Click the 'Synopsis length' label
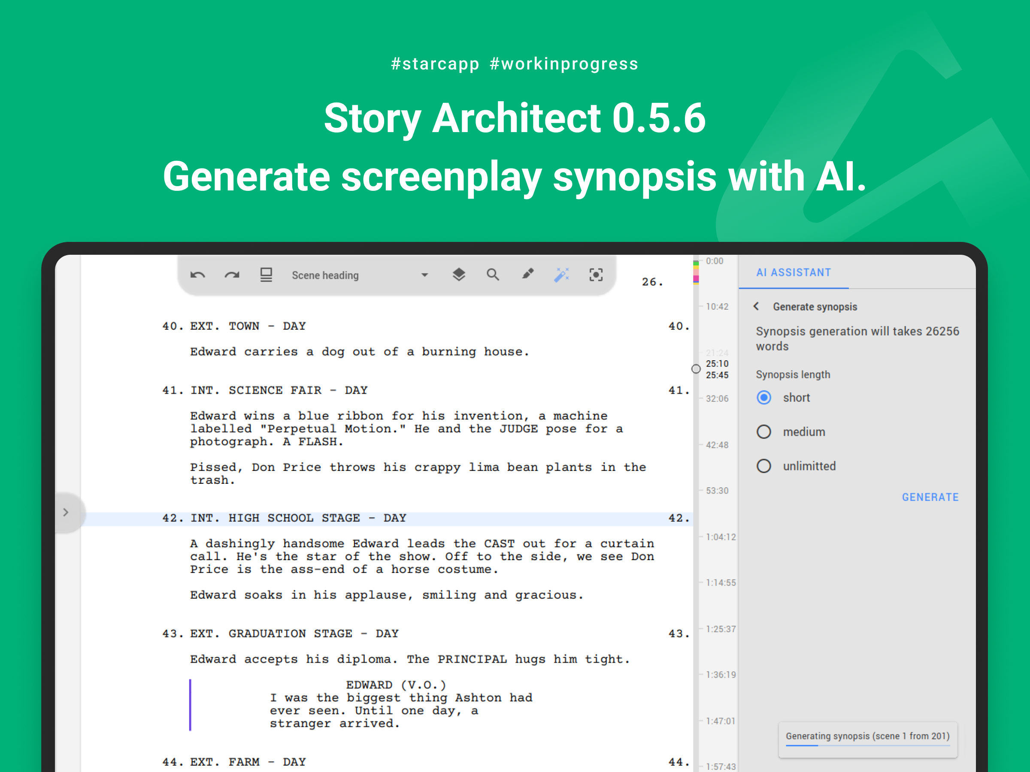Image resolution: width=1030 pixels, height=772 pixels. [x=793, y=374]
